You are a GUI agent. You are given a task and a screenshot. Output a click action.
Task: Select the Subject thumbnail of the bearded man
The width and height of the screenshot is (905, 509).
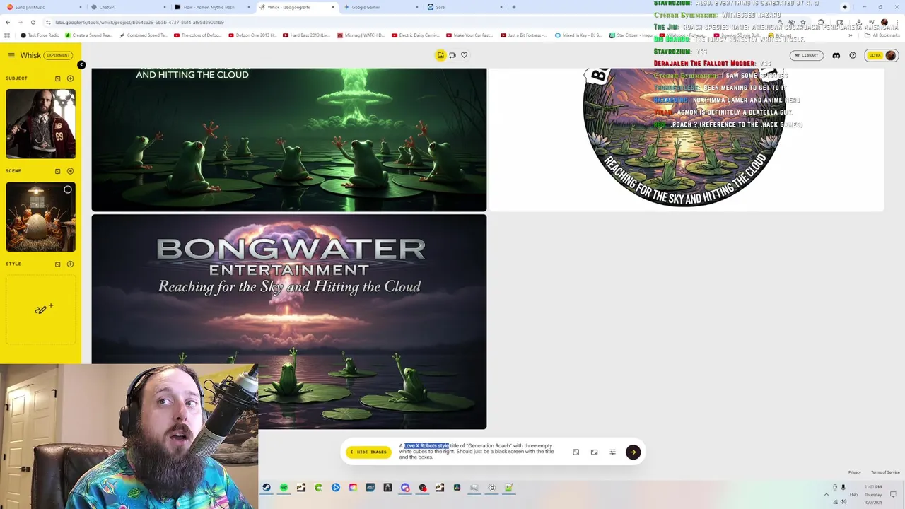click(x=41, y=124)
